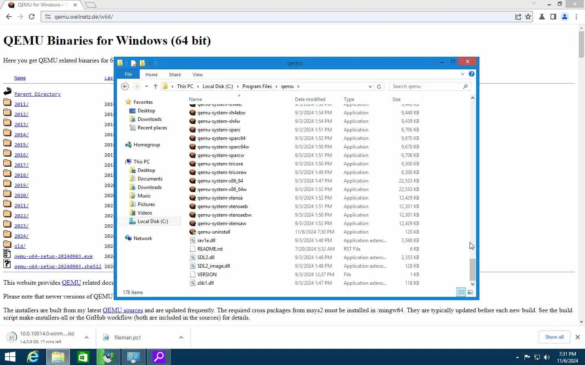
Task: Select Favorites in the navigation pane
Action: point(143,102)
